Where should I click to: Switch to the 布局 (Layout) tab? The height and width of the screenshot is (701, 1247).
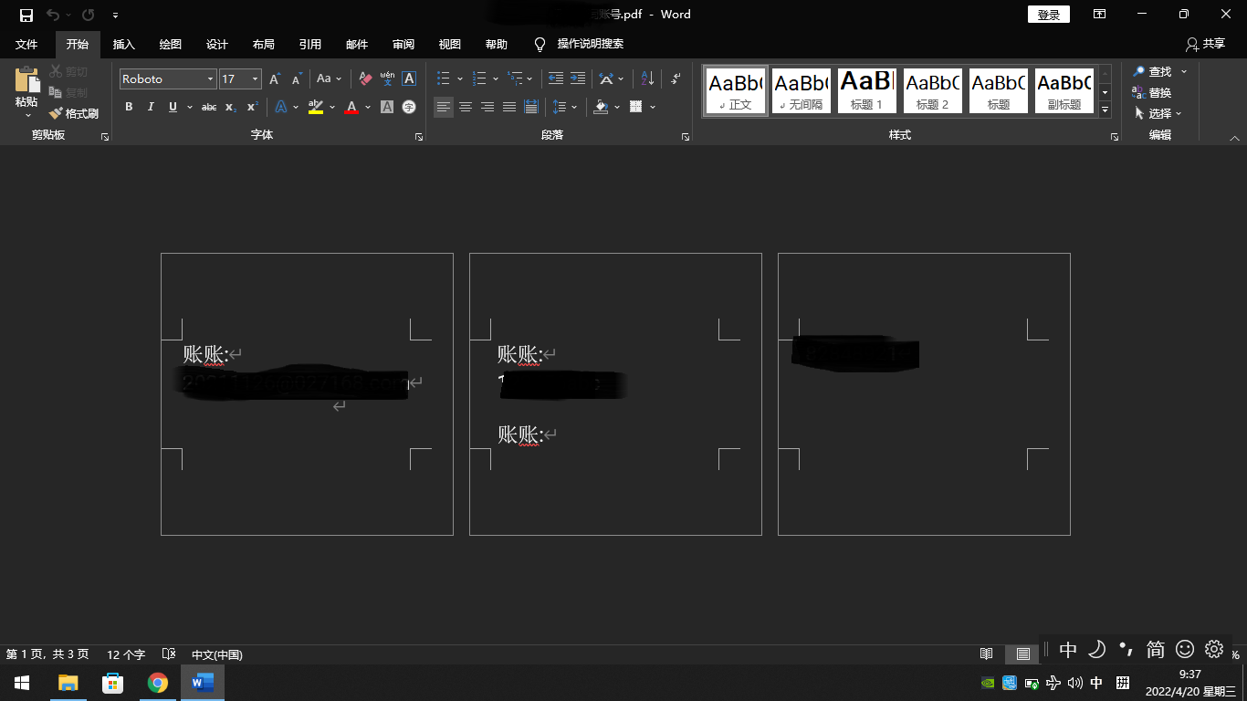click(x=263, y=44)
